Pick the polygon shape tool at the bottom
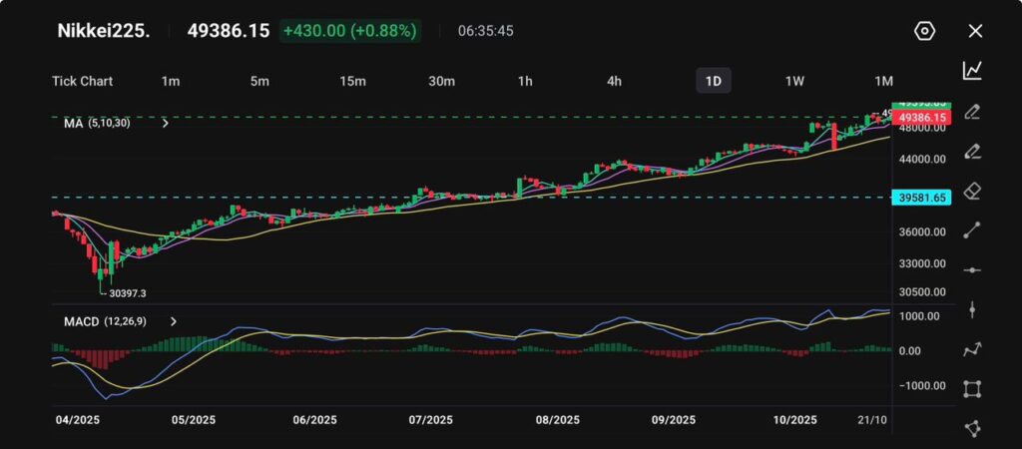Image resolution: width=1022 pixels, height=449 pixels. (x=972, y=428)
